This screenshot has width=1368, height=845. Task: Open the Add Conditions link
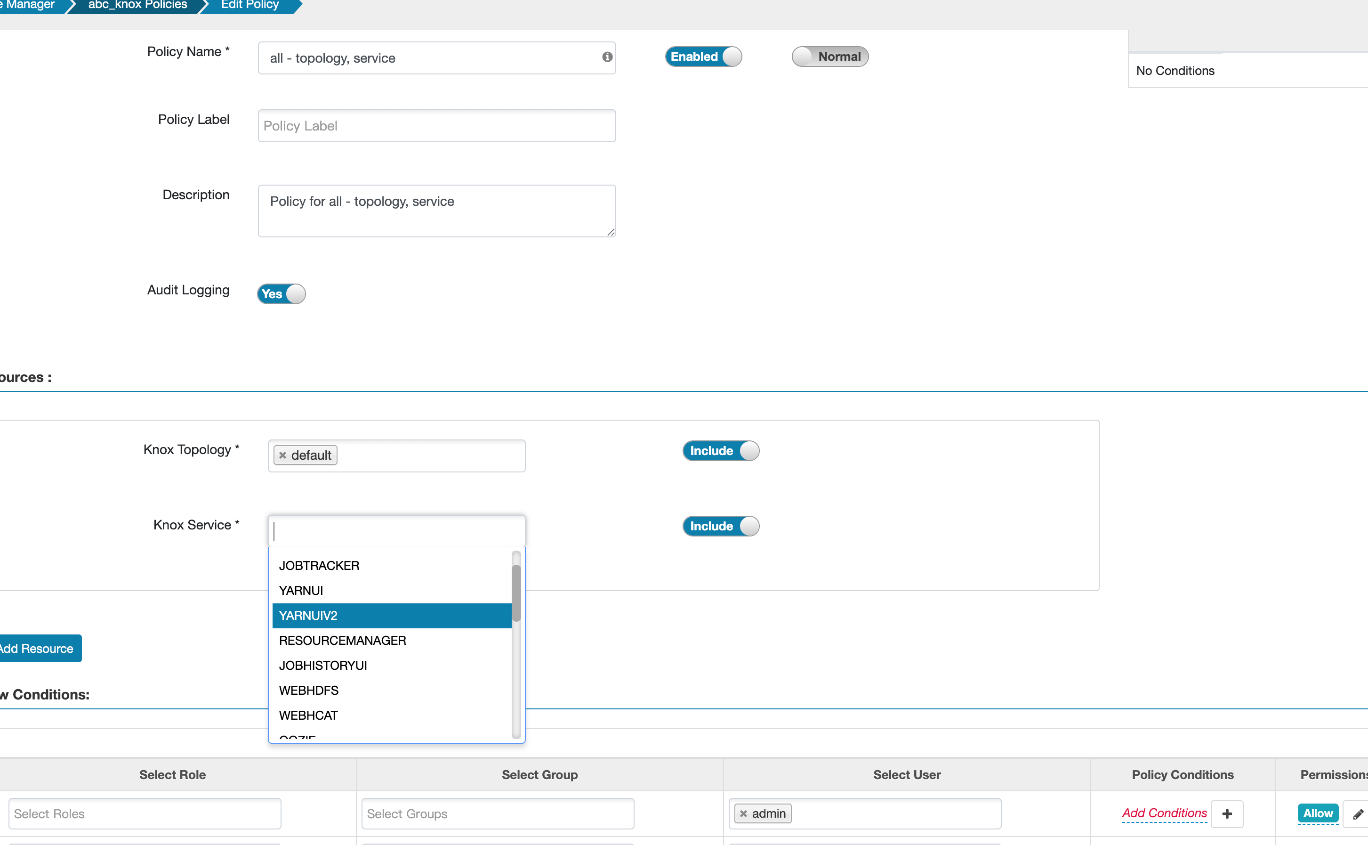pyautogui.click(x=1164, y=813)
